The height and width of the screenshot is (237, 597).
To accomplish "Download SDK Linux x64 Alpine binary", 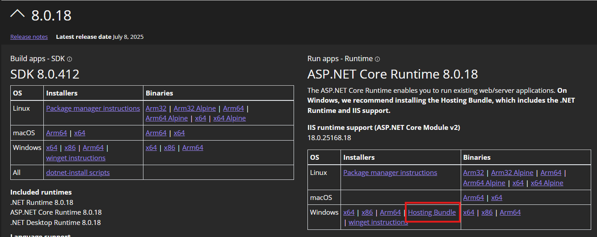I will 230,118.
